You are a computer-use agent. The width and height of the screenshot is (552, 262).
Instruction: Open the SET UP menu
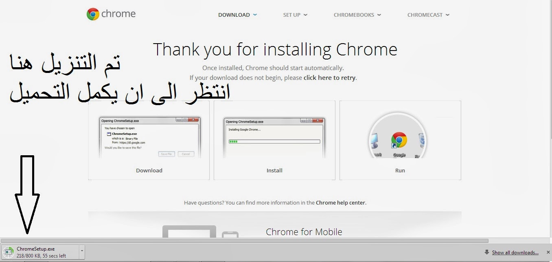pyautogui.click(x=292, y=15)
